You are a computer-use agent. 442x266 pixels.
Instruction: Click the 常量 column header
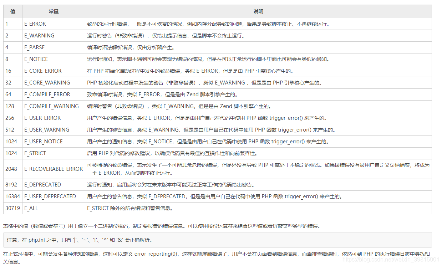pyautogui.click(x=53, y=11)
